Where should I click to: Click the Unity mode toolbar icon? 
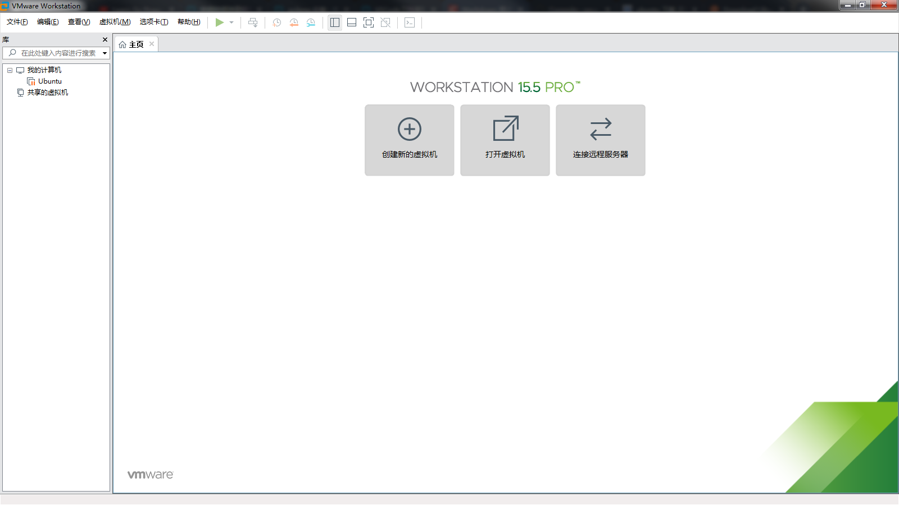(385, 22)
